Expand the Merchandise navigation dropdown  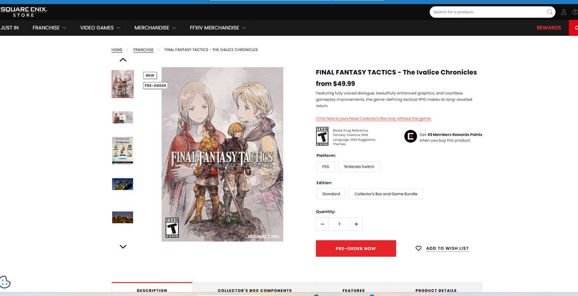[155, 28]
